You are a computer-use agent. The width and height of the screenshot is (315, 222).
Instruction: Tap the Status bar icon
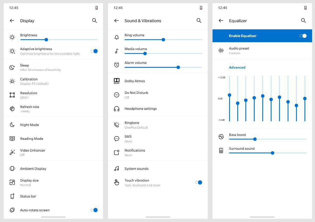[12, 196]
